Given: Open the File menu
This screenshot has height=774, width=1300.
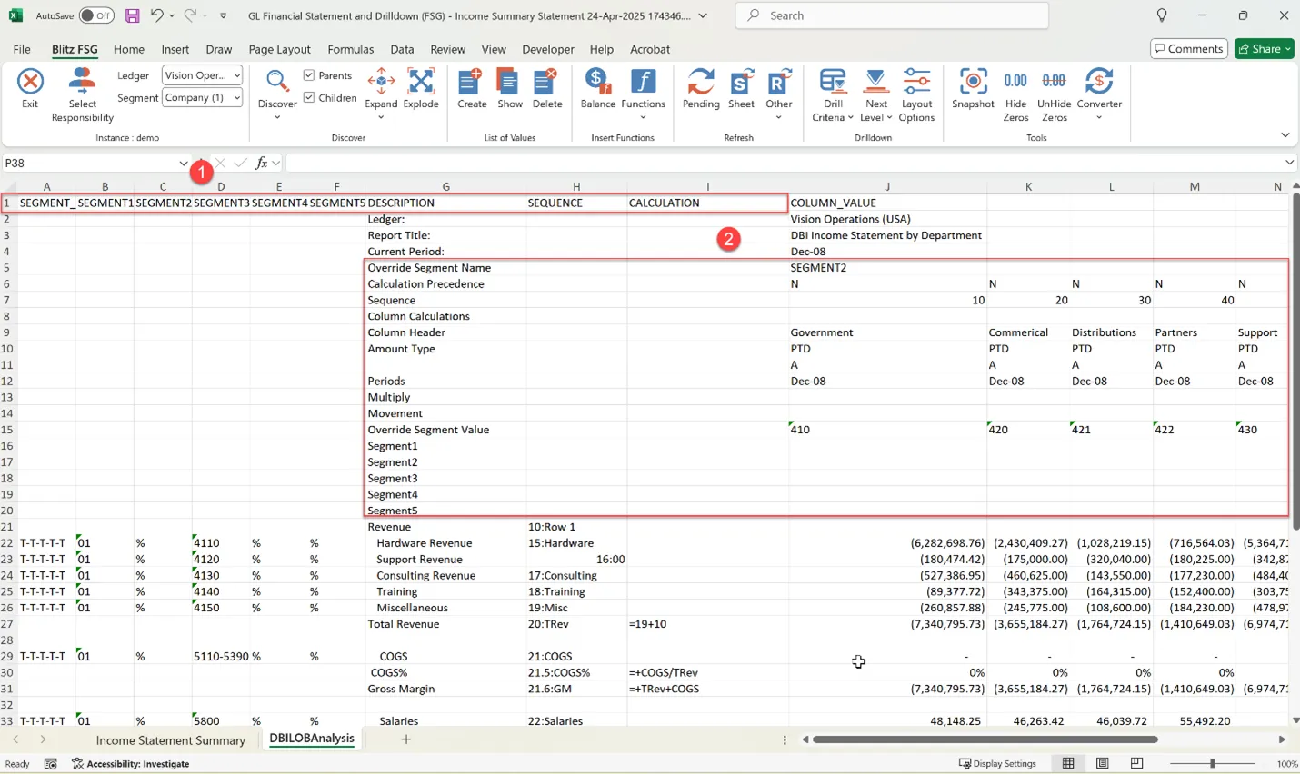Looking at the screenshot, I should [x=22, y=49].
